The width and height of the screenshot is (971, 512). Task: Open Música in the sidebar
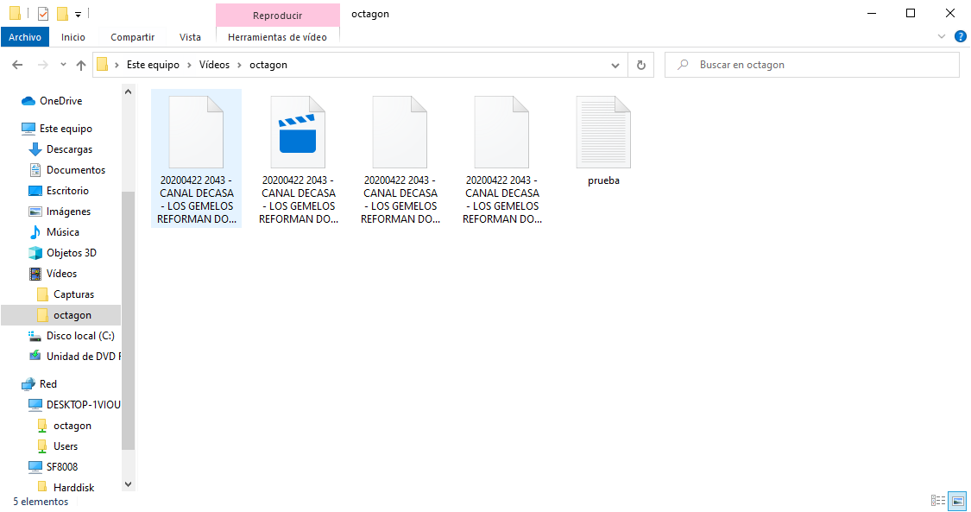tap(62, 232)
